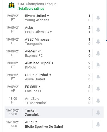Select the Rivers United vs Young Africans match
Screen dimensions: 107x132
tap(49, 18)
